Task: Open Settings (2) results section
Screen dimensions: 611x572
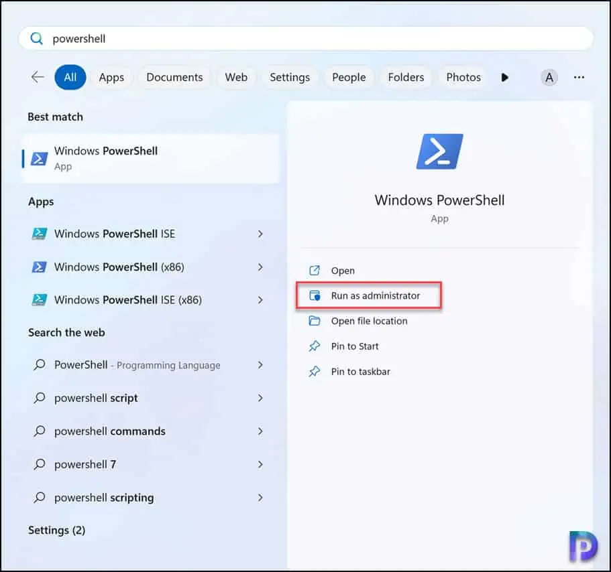Action: (x=56, y=530)
